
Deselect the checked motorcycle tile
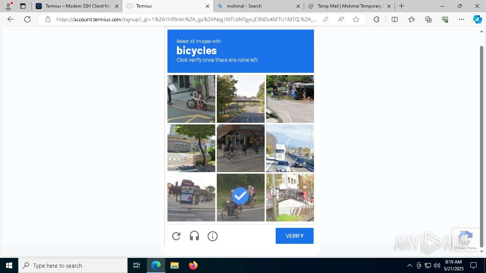[241, 198]
